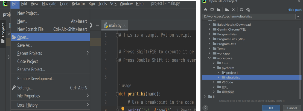
Task: Expand the VSCode folder
Action: coord(214,82)
